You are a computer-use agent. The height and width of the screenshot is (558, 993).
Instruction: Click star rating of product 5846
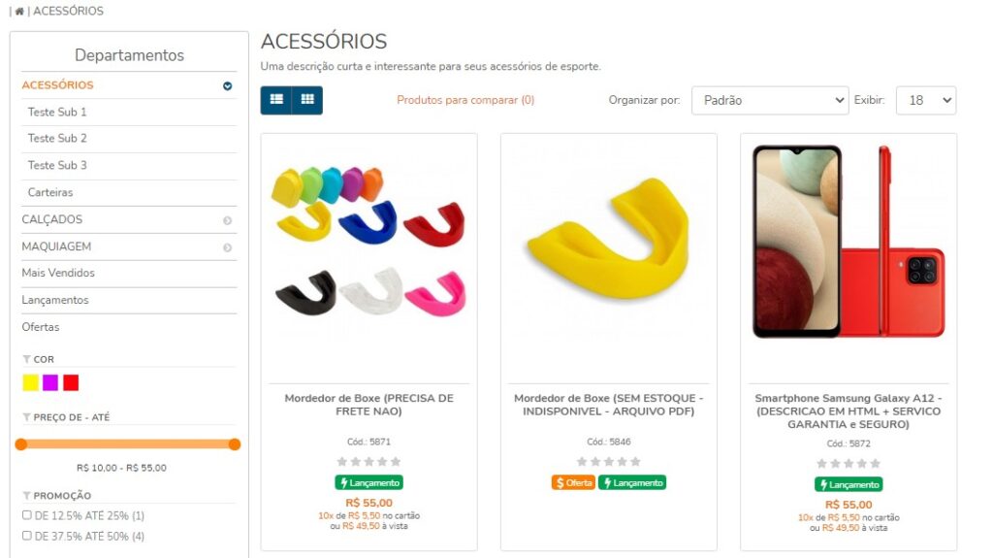tap(609, 462)
